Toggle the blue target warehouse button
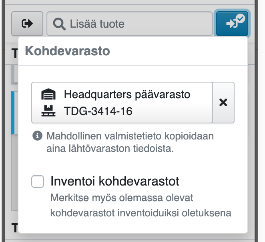The image size is (265, 242). pyautogui.click(x=233, y=24)
